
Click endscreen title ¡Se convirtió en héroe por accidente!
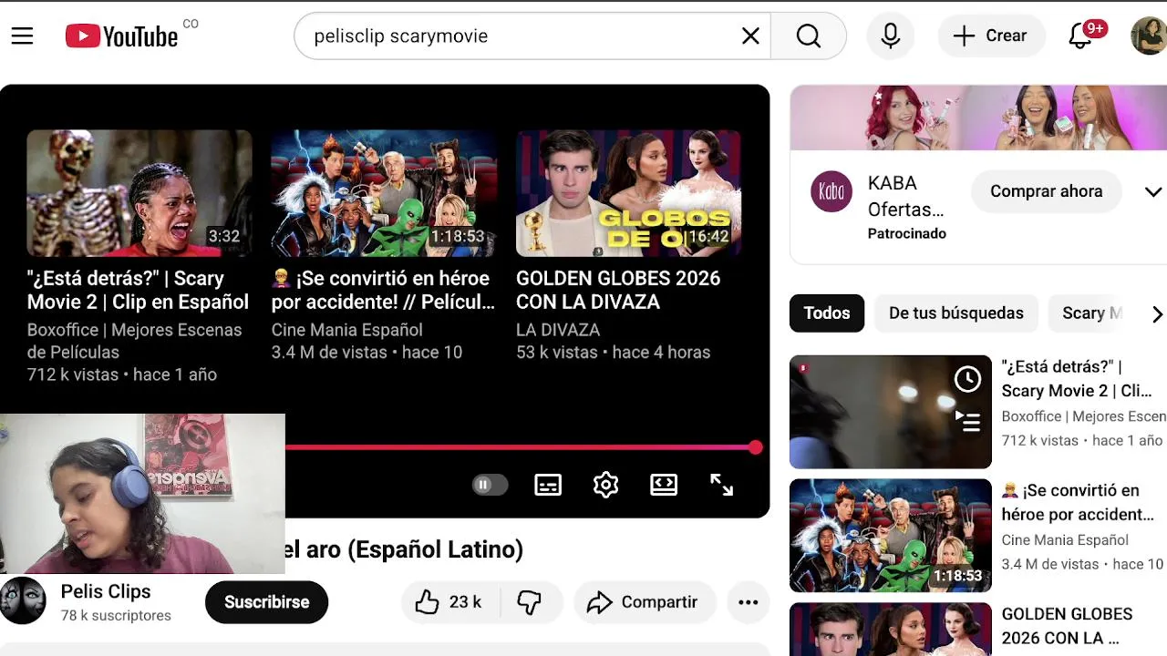383,290
